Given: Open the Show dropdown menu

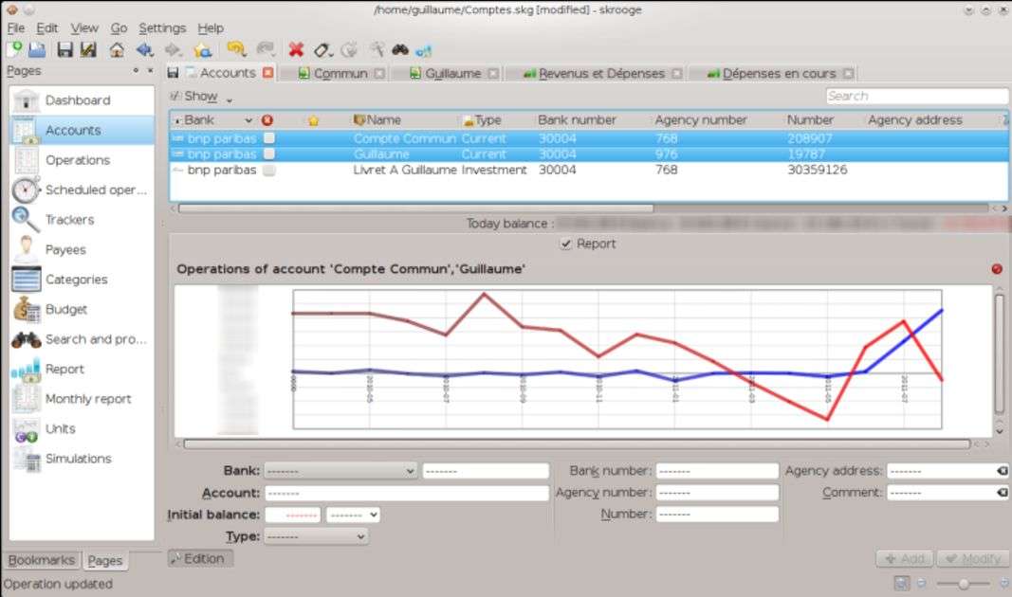Looking at the screenshot, I should tap(201, 97).
